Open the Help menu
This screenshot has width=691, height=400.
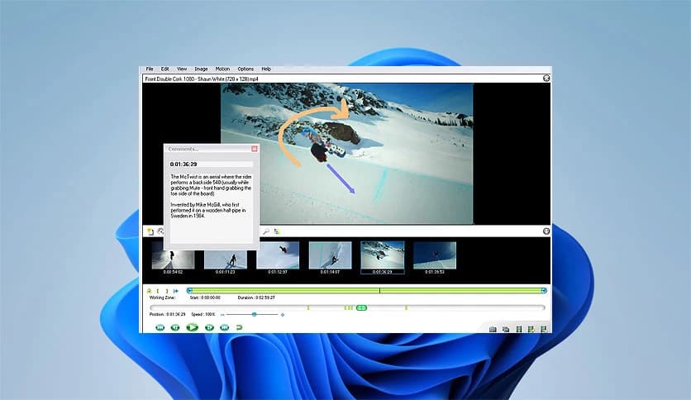tap(266, 69)
